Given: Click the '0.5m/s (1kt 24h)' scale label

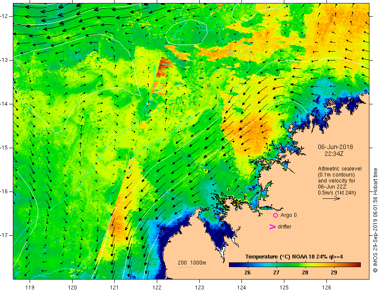Looking at the screenshot, I should (337, 193).
